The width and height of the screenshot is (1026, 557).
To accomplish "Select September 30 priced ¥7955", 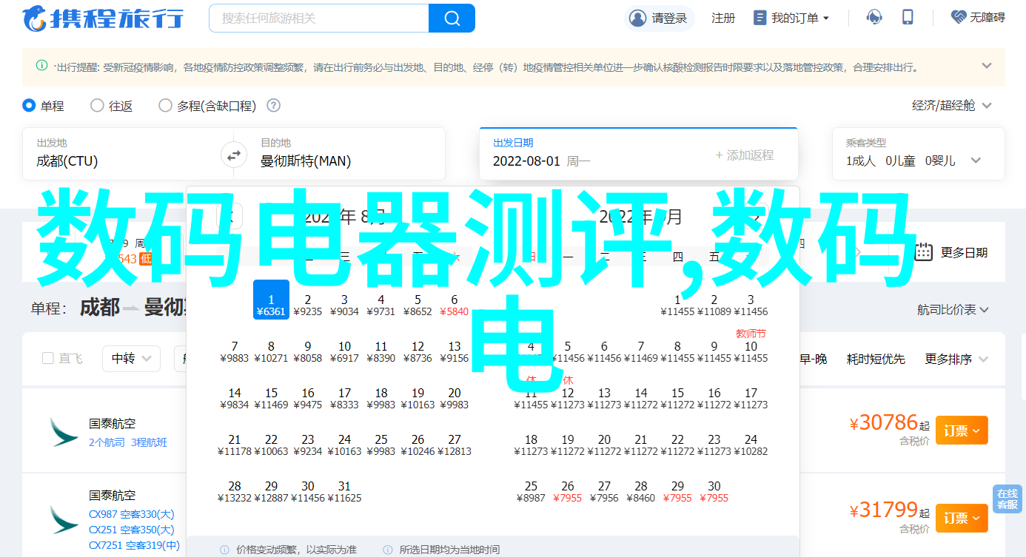I will (714, 491).
